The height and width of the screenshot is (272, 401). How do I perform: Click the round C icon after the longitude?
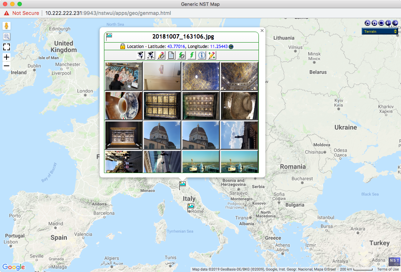[231, 47]
